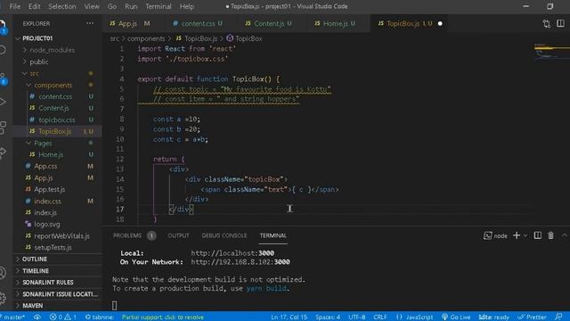570x321 pixels.
Task: Open the Edit menu
Action: tap(35, 6)
